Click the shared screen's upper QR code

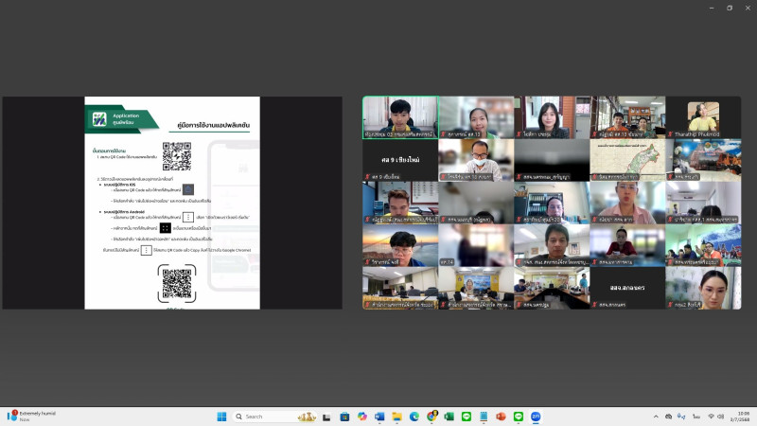click(177, 156)
